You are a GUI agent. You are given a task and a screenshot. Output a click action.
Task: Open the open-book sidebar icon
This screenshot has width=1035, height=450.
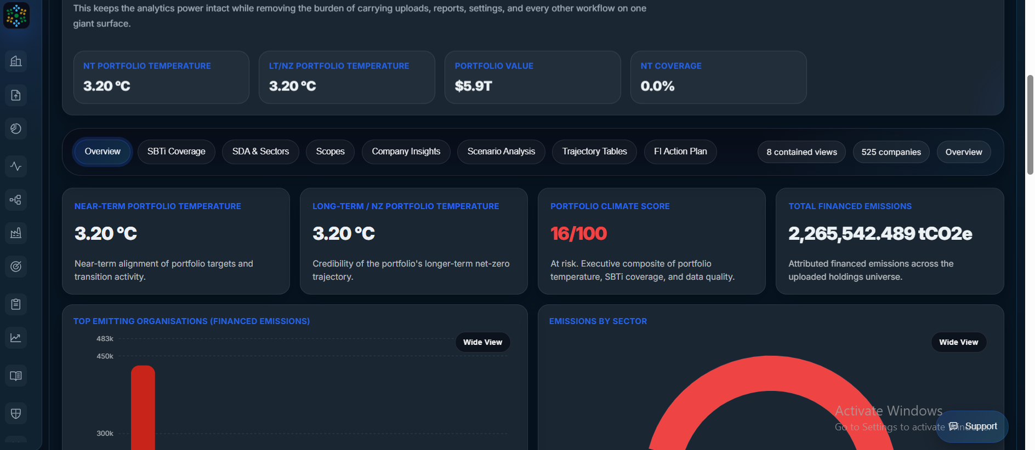coord(16,376)
